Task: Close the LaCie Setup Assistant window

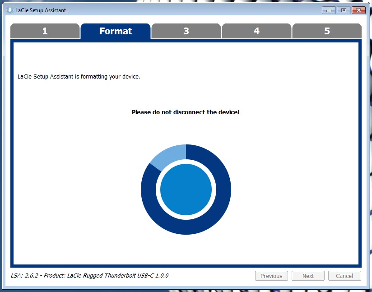Action: click(x=358, y=10)
